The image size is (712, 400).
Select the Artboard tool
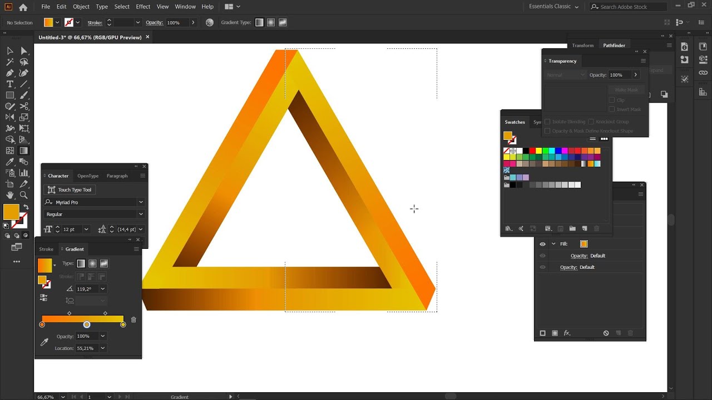(x=10, y=184)
